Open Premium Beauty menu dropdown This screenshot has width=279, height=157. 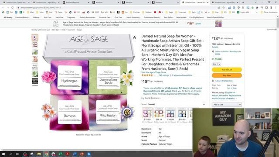click(x=22, y=17)
